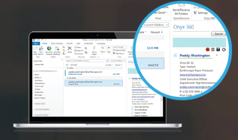Toggle the checkbox above Settings in Onyx ribbon

(x=195, y=7)
